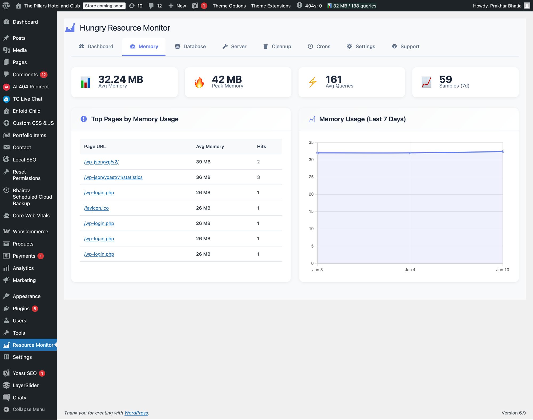Click the AI 404 Redirect sidebar icon
Viewport: 533px width, 420px height.
[6, 87]
